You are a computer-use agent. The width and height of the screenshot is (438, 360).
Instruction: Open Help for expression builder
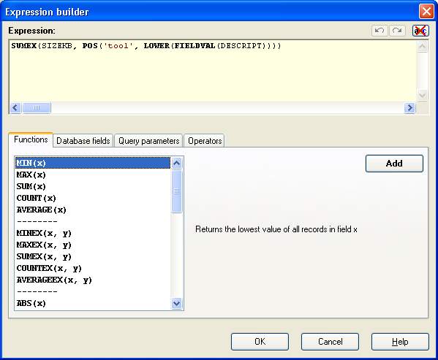400,342
